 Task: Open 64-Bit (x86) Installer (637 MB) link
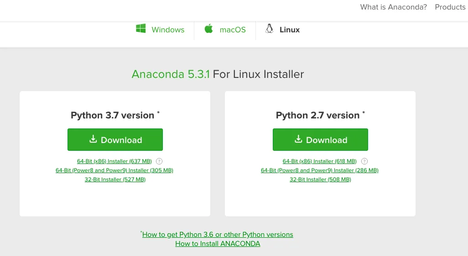[x=114, y=161]
